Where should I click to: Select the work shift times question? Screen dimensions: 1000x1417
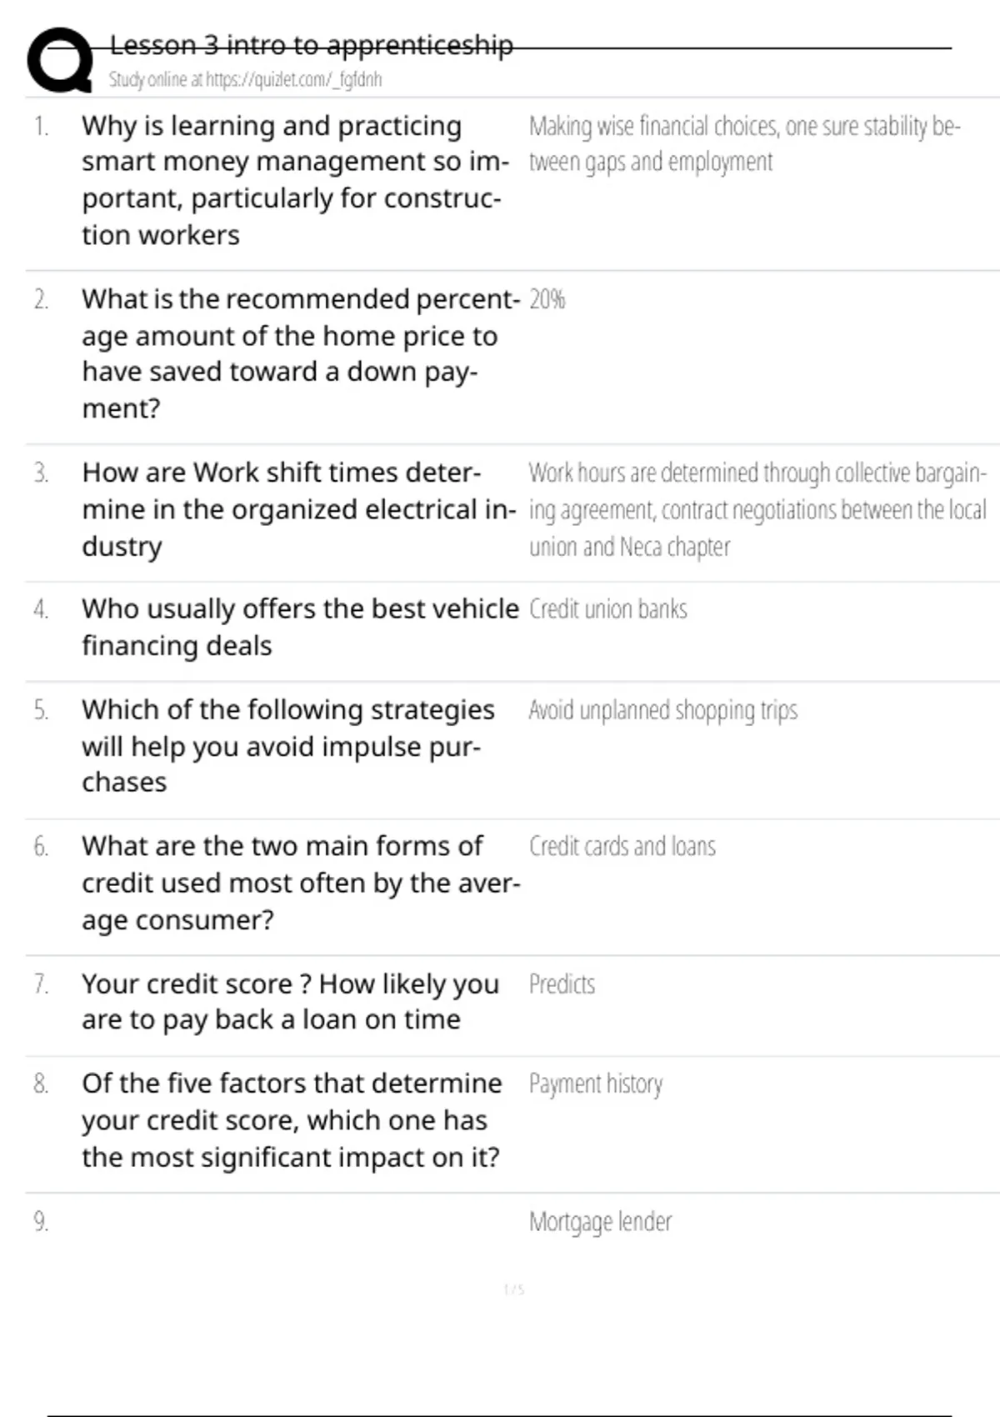click(298, 509)
